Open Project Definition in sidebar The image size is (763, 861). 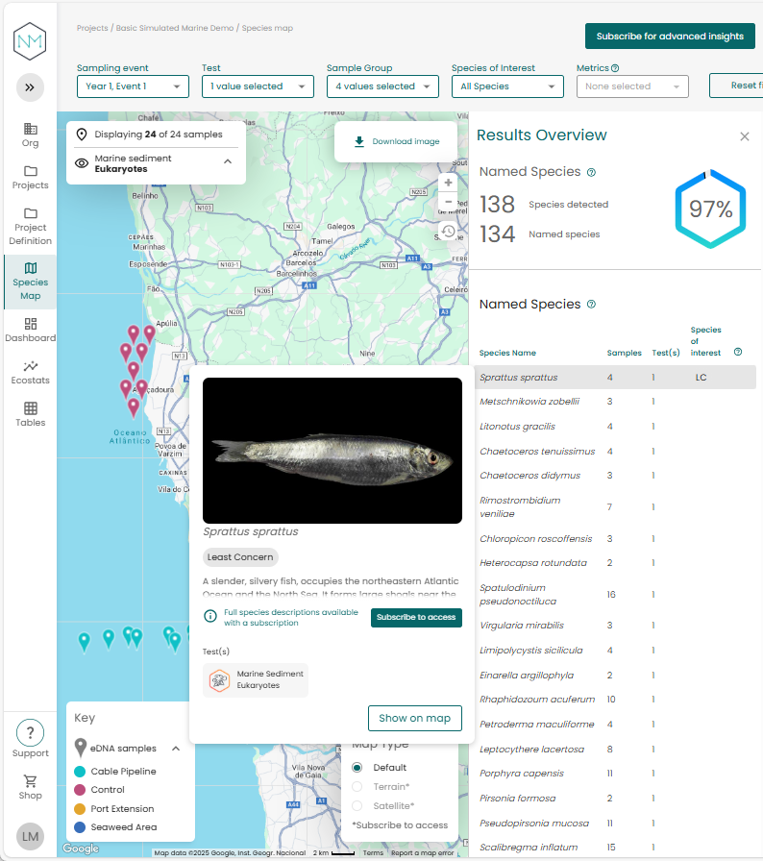(30, 226)
